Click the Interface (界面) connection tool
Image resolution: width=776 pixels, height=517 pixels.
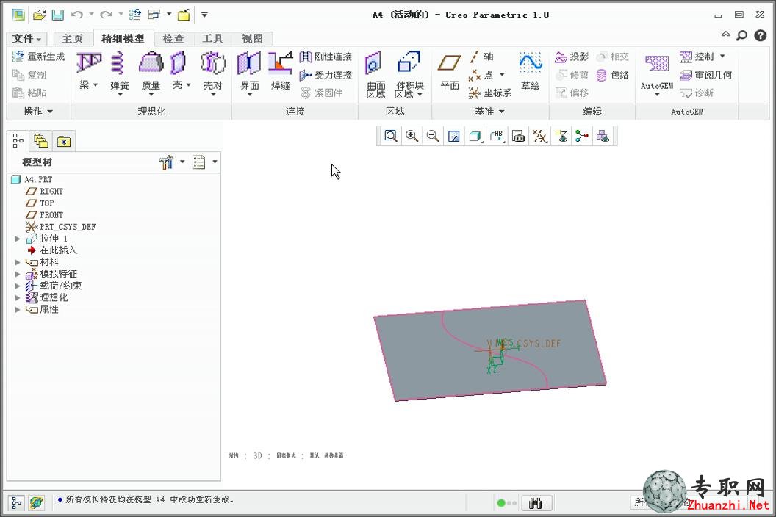[x=249, y=72]
